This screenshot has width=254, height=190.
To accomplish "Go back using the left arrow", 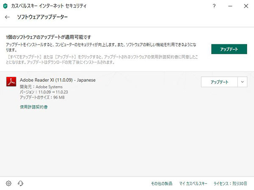I will point(7,17).
